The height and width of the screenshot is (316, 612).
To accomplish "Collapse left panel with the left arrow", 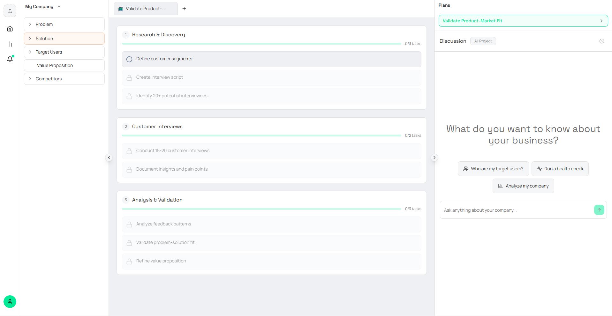I will point(109,158).
